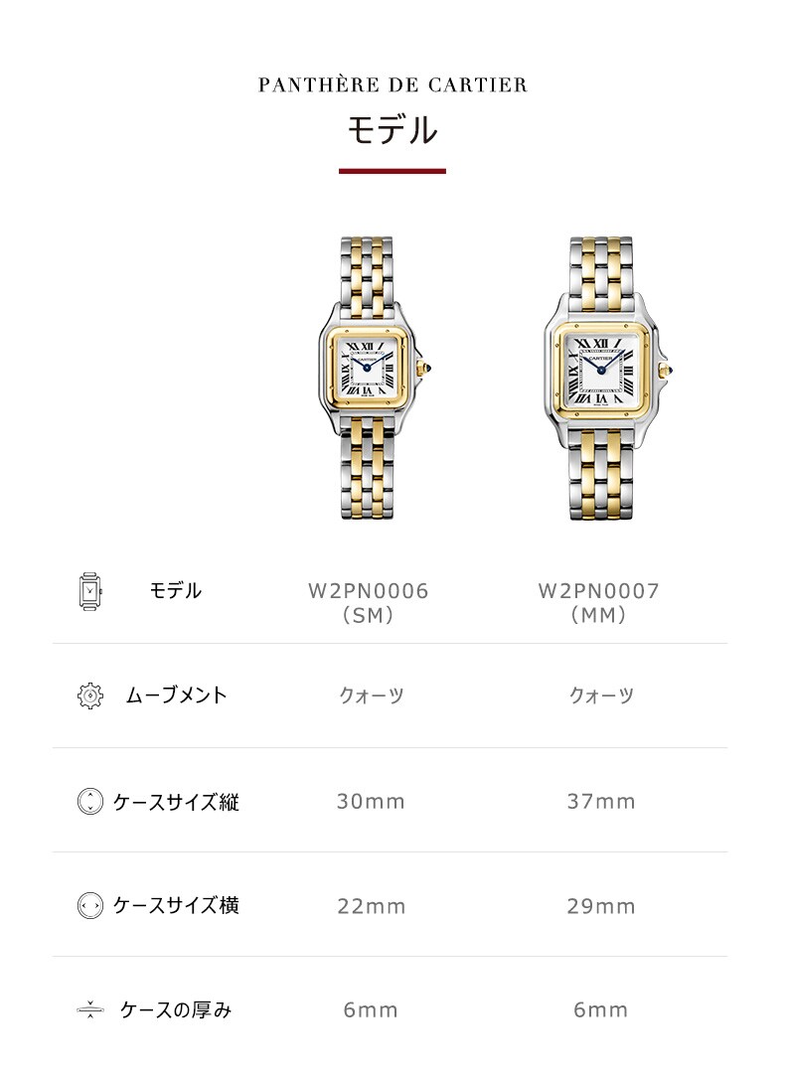Click the 29mm case width value
785x1079 pixels.
pyautogui.click(x=601, y=906)
